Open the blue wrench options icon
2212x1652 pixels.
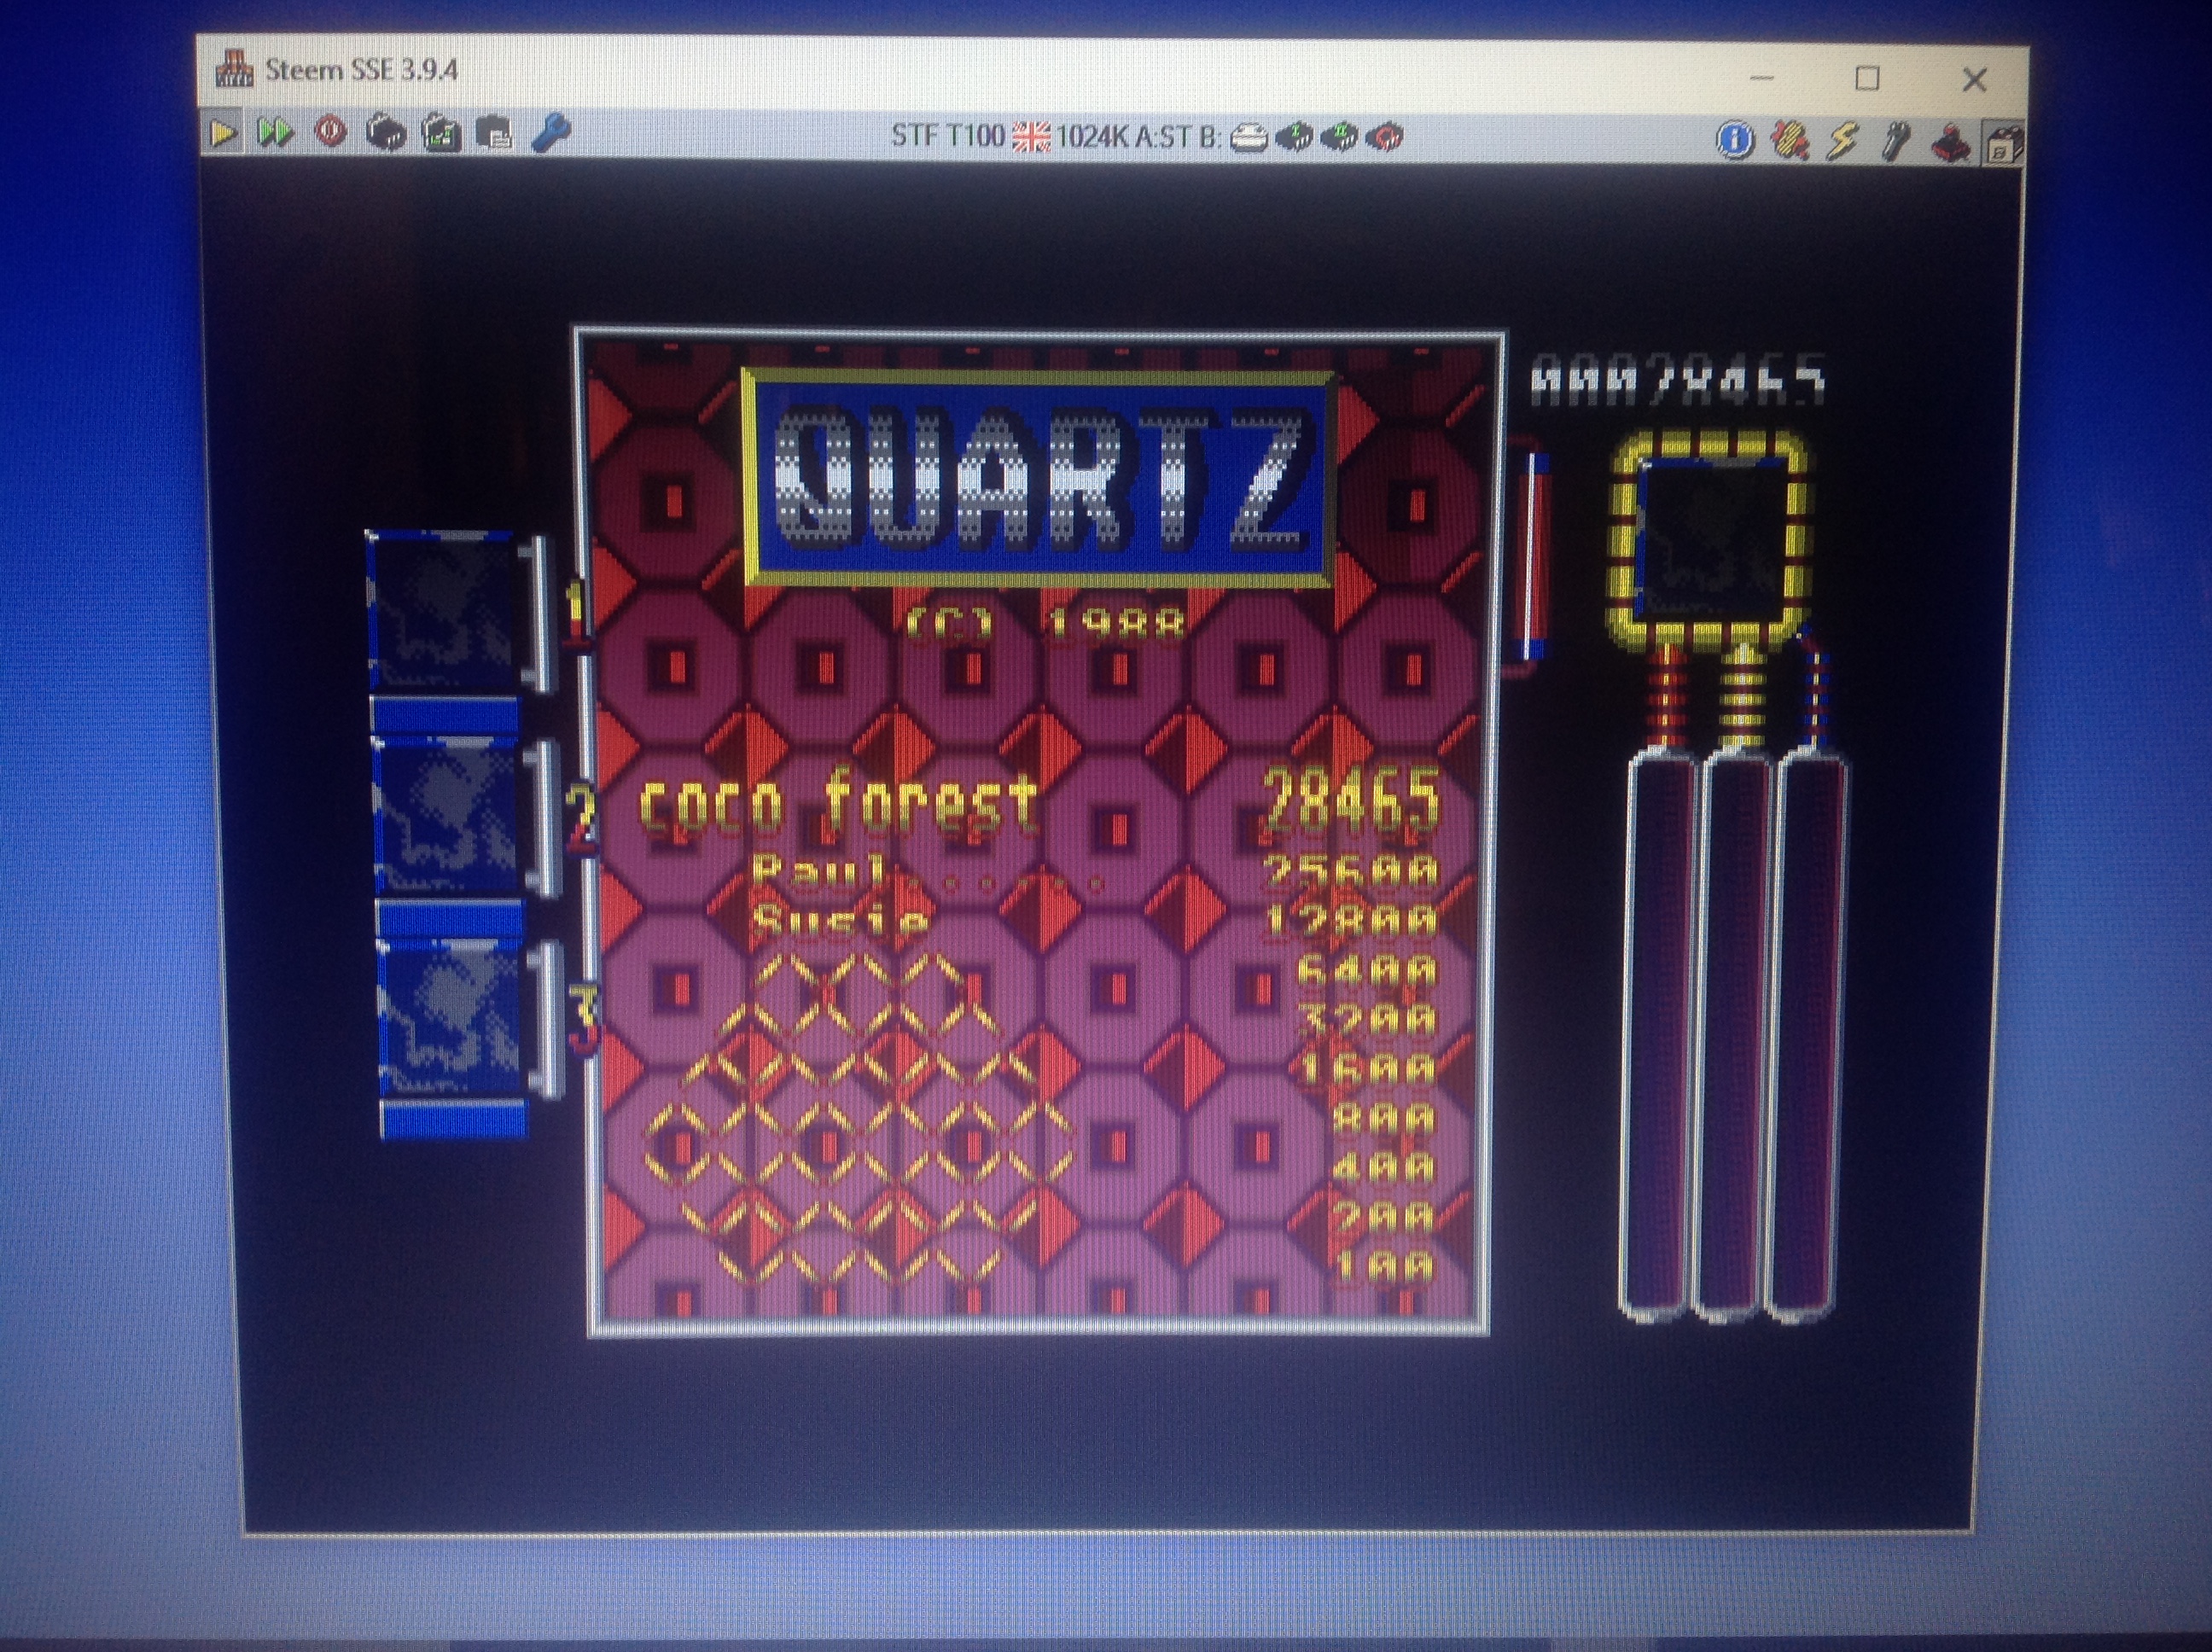point(551,133)
